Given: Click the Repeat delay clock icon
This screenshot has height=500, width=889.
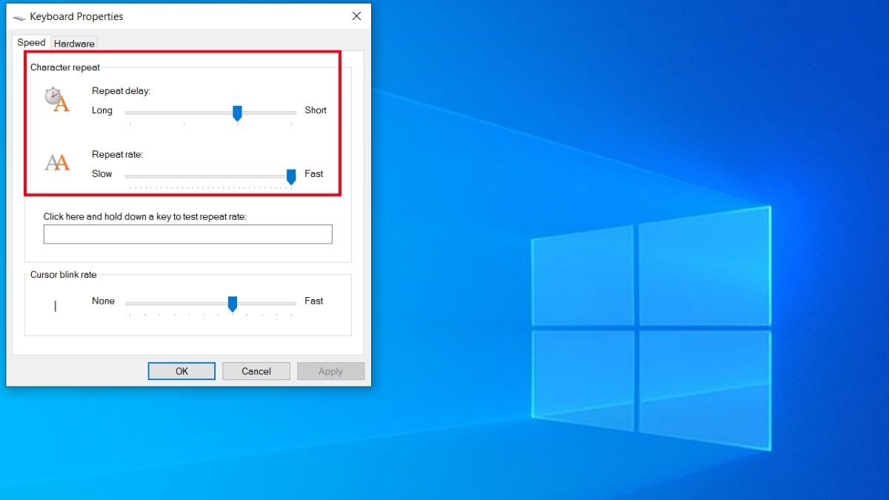Looking at the screenshot, I should tap(57, 99).
